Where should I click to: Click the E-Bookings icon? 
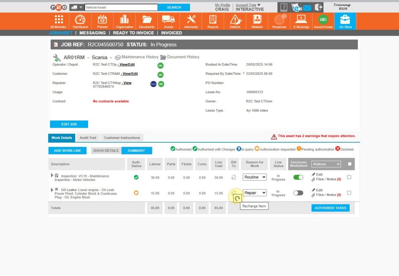pyautogui.click(x=301, y=21)
